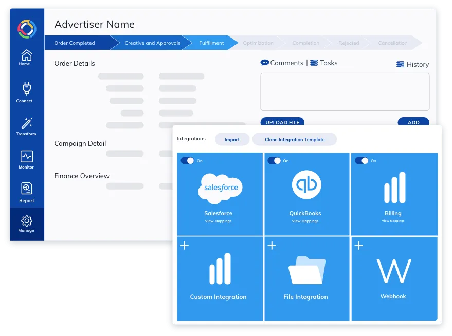Add File Integration using plus sign
Image resolution: width=452 pixels, height=336 pixels.
272,246
